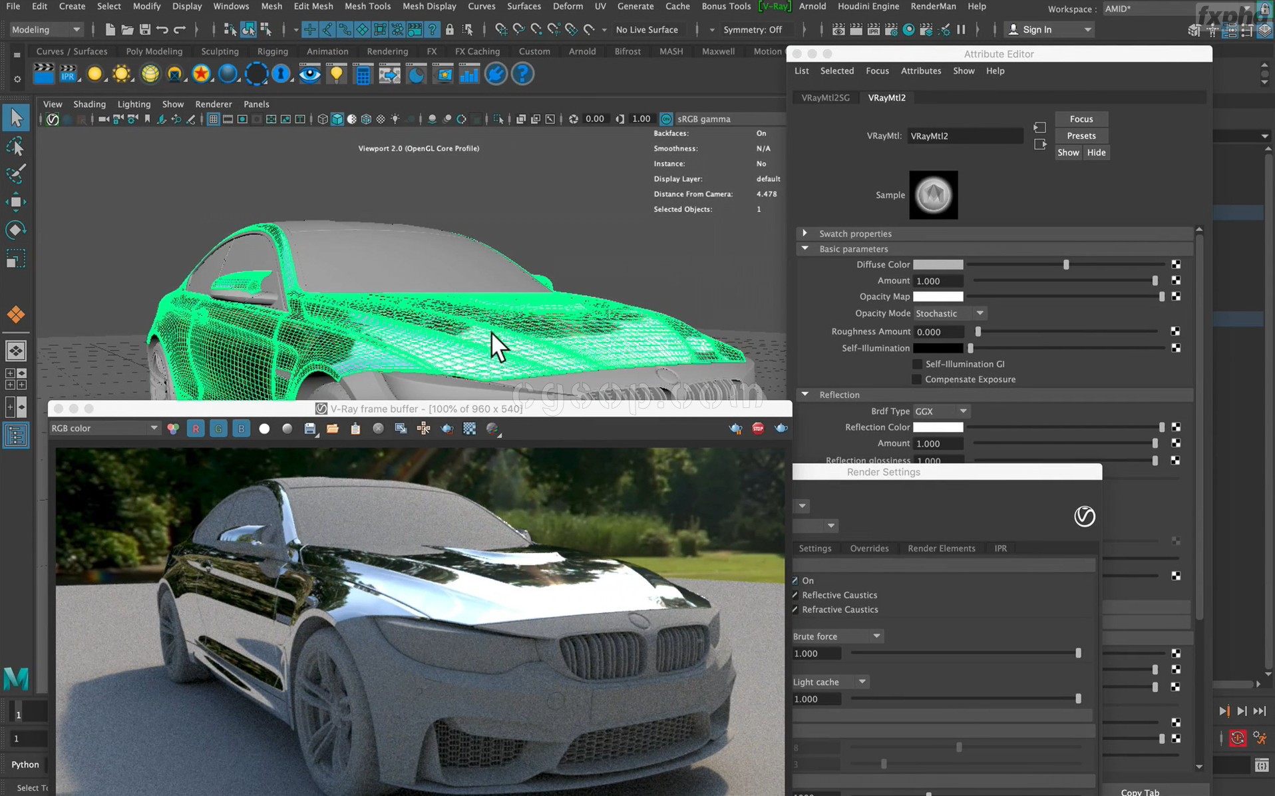Click the wireframe cube icon in viewport toolbar
The height and width of the screenshot is (796, 1275).
point(323,119)
